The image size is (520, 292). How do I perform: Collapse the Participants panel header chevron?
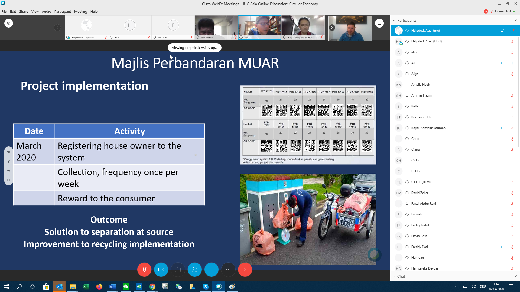pos(394,20)
